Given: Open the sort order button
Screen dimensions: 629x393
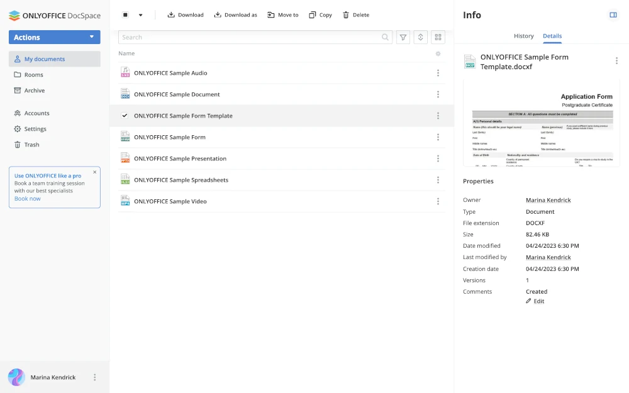Looking at the screenshot, I should tap(420, 37).
